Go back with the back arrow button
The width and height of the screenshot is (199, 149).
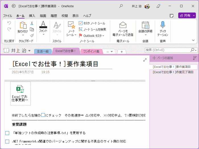click(x=14, y=6)
